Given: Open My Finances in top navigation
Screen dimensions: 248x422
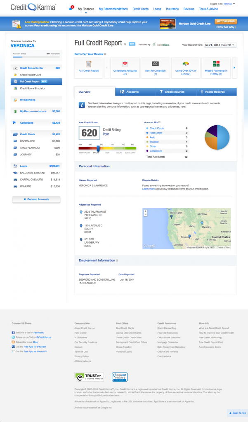Looking at the screenshot, I should point(86,9).
